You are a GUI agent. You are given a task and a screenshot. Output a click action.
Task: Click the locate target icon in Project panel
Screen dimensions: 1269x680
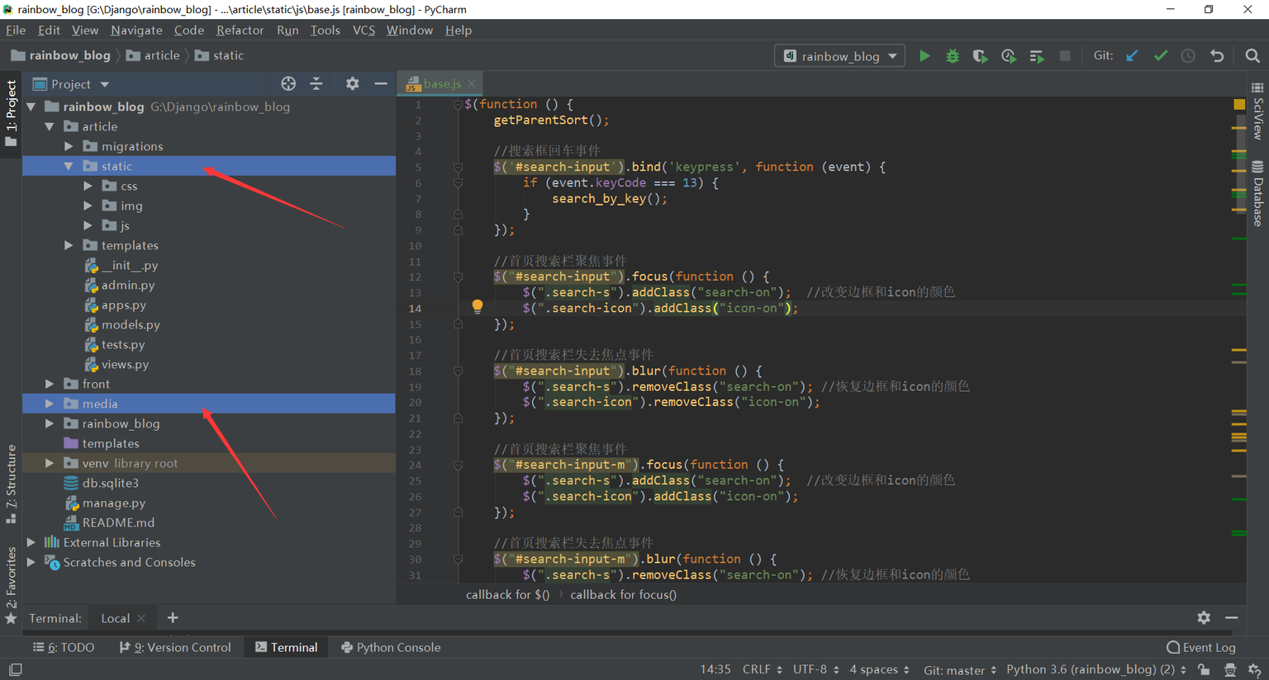pos(288,83)
